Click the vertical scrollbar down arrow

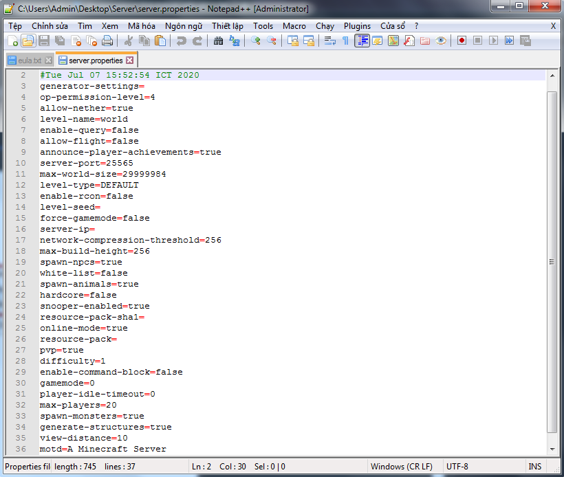[x=552, y=449]
